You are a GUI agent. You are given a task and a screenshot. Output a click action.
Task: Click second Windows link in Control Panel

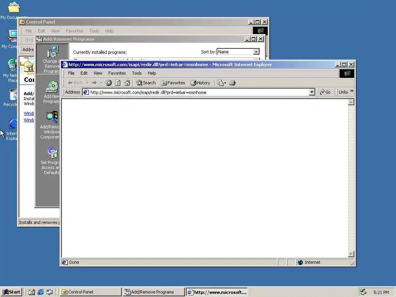click(29, 120)
